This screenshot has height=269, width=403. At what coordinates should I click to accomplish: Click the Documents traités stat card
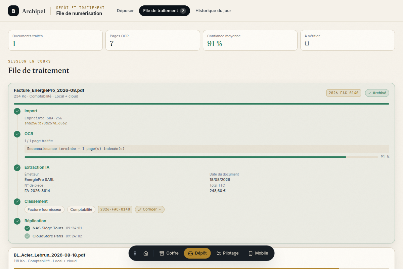(x=55, y=40)
